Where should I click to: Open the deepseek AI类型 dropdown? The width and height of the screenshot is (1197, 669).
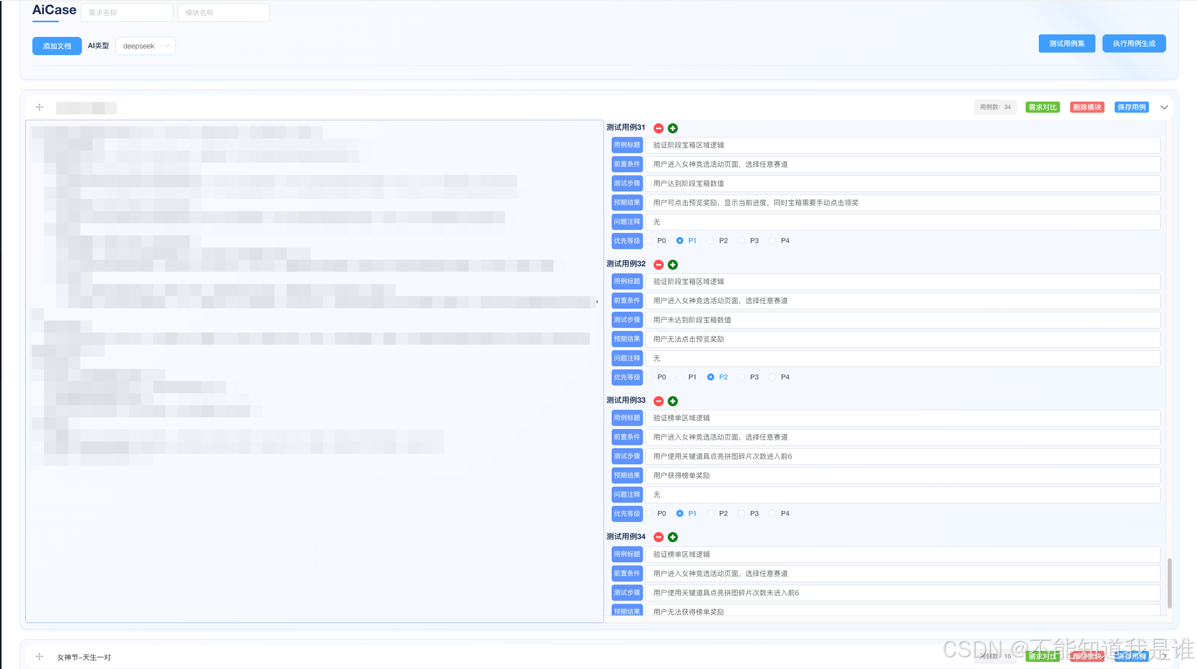[x=145, y=46]
